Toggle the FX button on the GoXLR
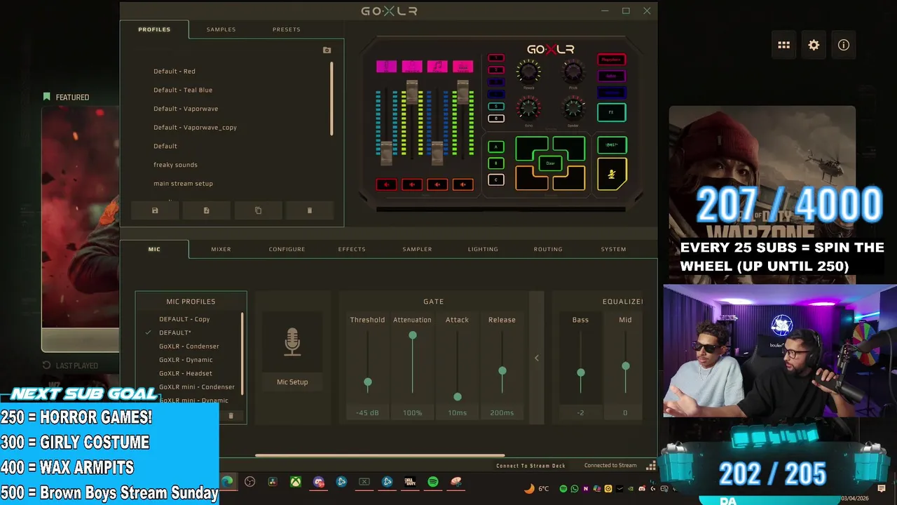 (x=611, y=112)
